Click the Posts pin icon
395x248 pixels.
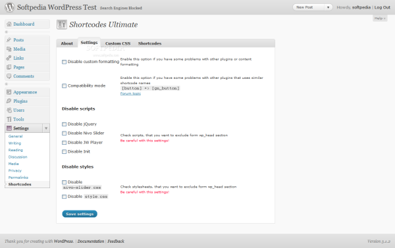pyautogui.click(x=9, y=39)
